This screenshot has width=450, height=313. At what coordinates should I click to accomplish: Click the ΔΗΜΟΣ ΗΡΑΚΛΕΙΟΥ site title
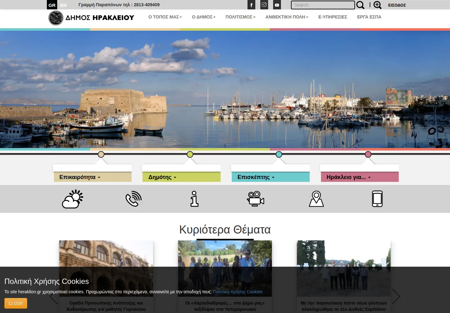pyautogui.click(x=100, y=18)
